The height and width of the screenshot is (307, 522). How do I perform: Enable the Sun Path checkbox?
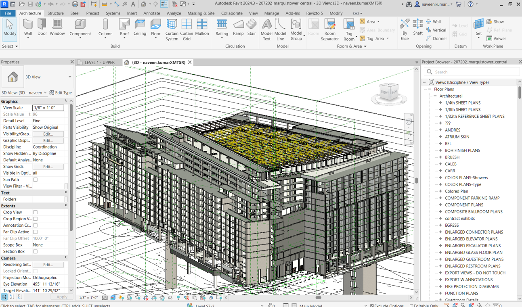pyautogui.click(x=36, y=180)
